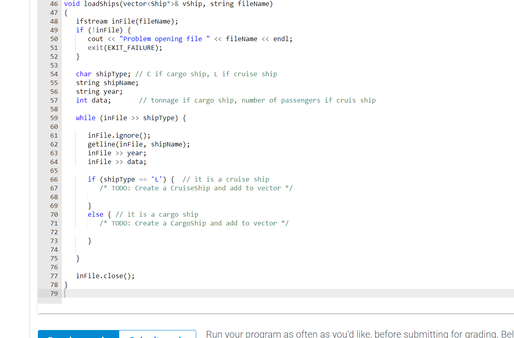Click line number 46
The height and width of the screenshot is (338, 514).
pos(54,4)
